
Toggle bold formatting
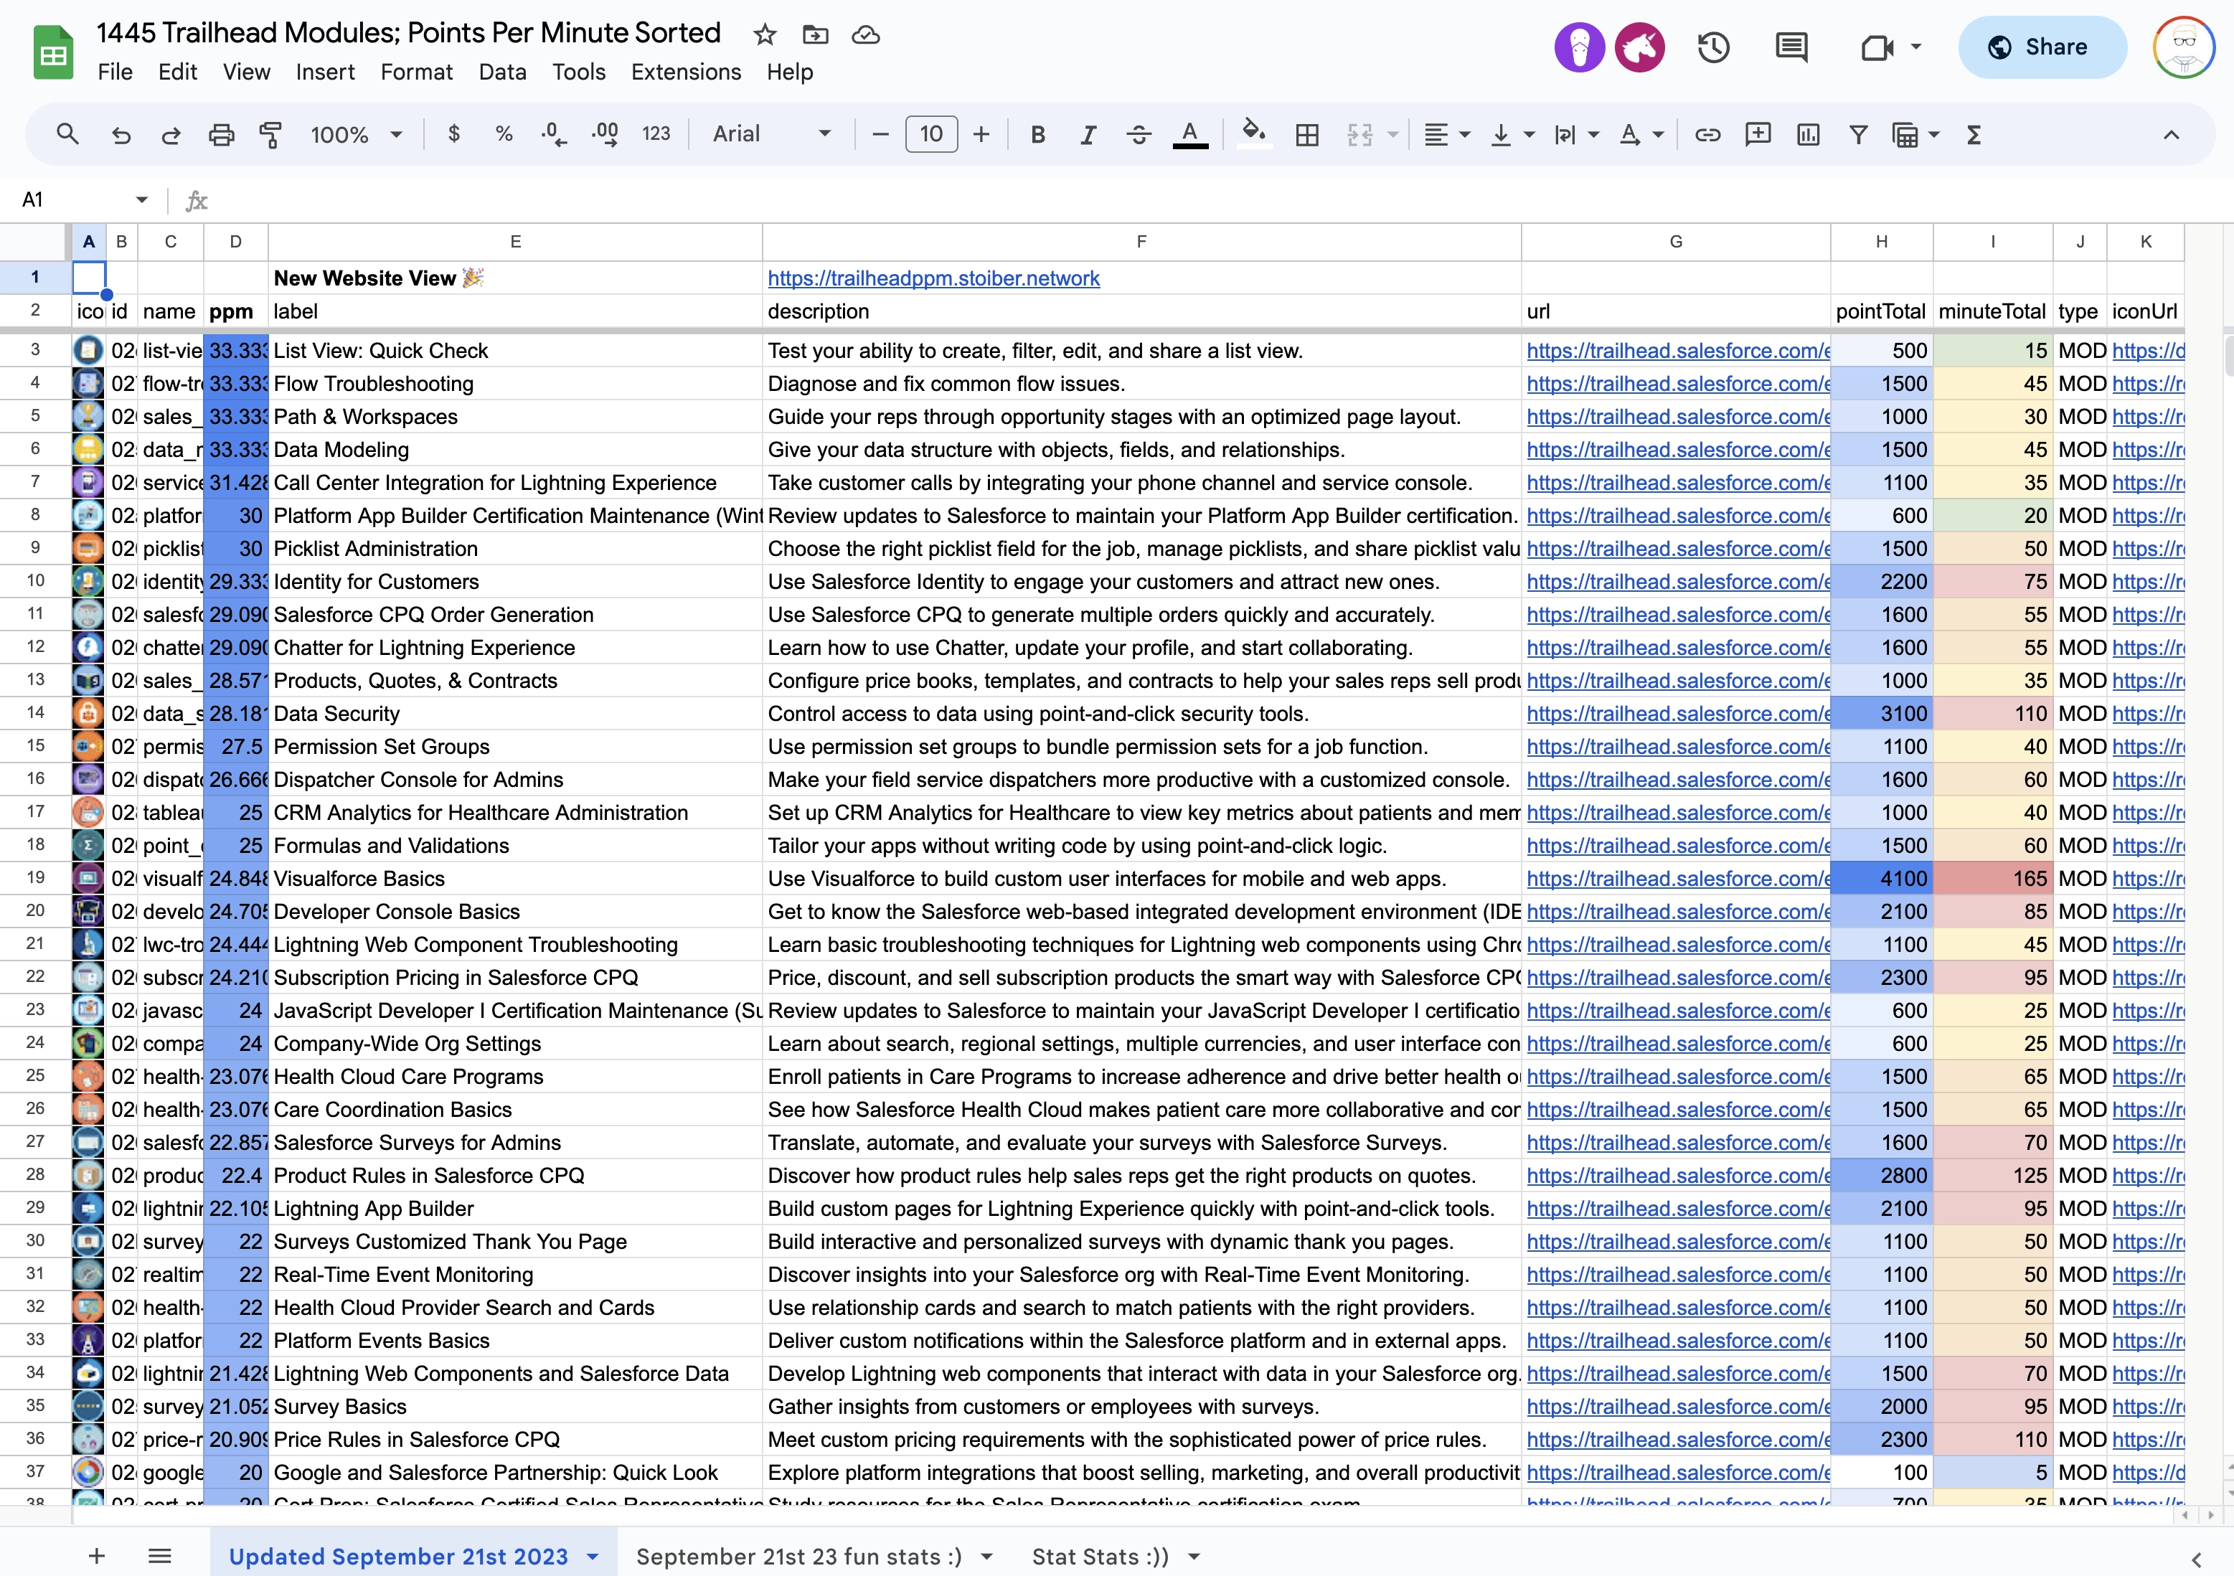click(1038, 134)
